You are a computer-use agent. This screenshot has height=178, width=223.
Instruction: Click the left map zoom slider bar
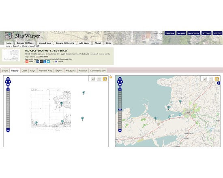click(x=8, y=110)
